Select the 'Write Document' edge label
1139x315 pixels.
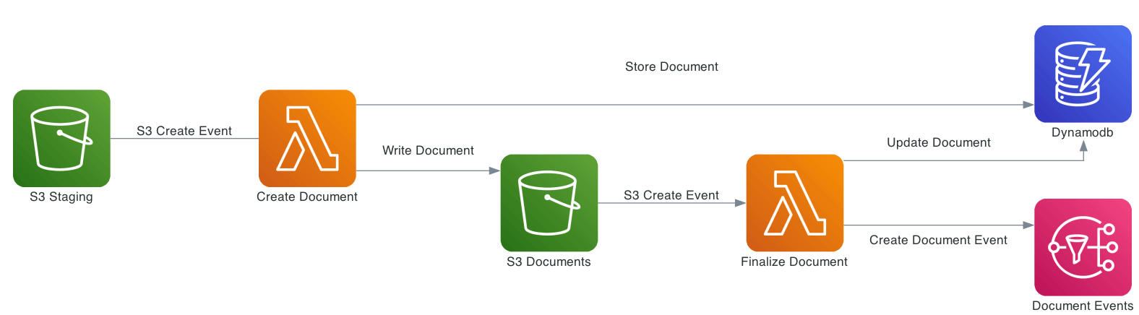[x=428, y=150]
